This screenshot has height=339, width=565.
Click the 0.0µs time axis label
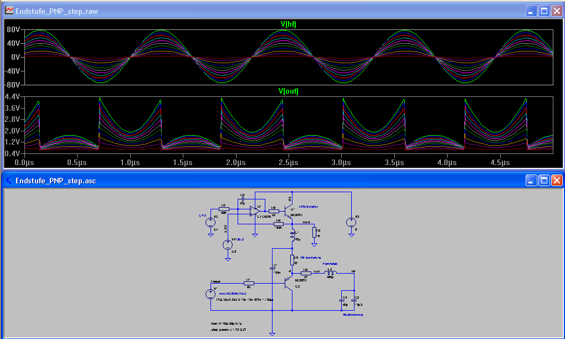tap(24, 162)
